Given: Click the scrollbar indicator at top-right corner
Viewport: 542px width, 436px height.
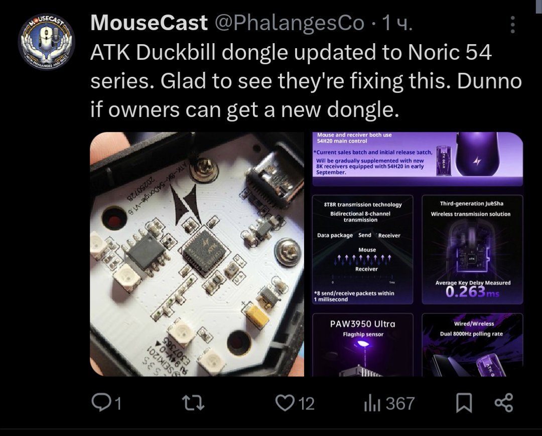Looking at the screenshot, I should [539, 6].
